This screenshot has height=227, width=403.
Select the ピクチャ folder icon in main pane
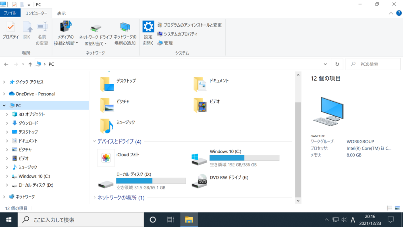click(107, 105)
